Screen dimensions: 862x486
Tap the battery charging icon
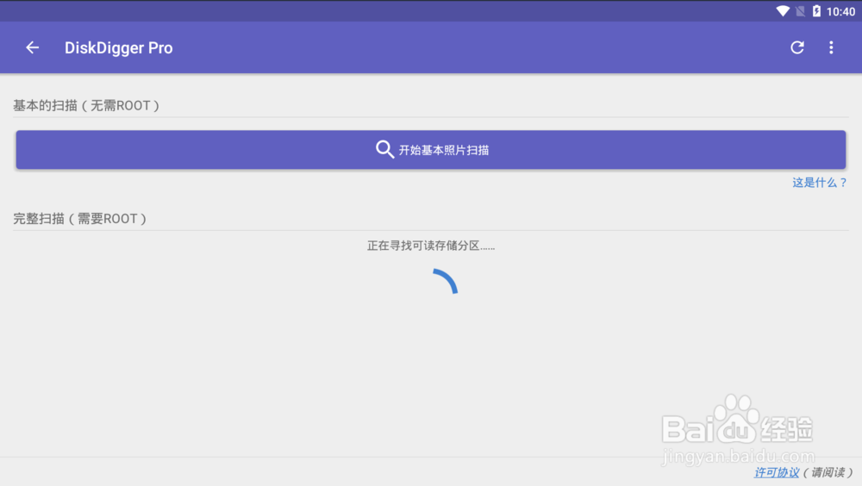pos(816,11)
